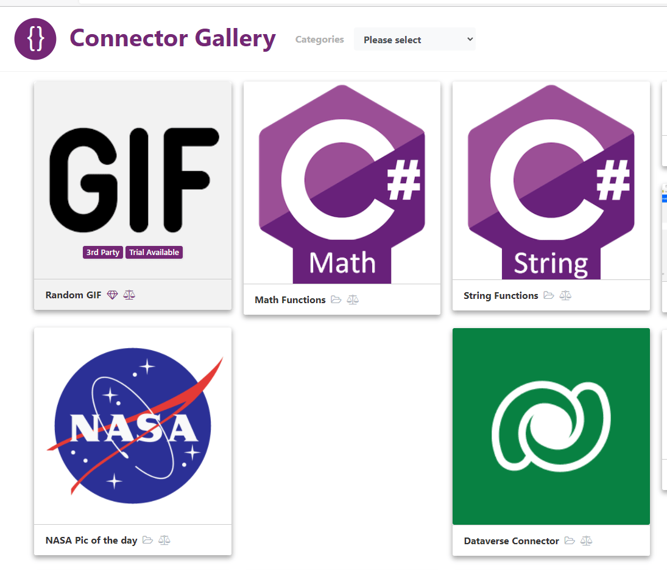
Task: Click the scales icon beside NASA Pic of the day
Action: [x=164, y=540]
